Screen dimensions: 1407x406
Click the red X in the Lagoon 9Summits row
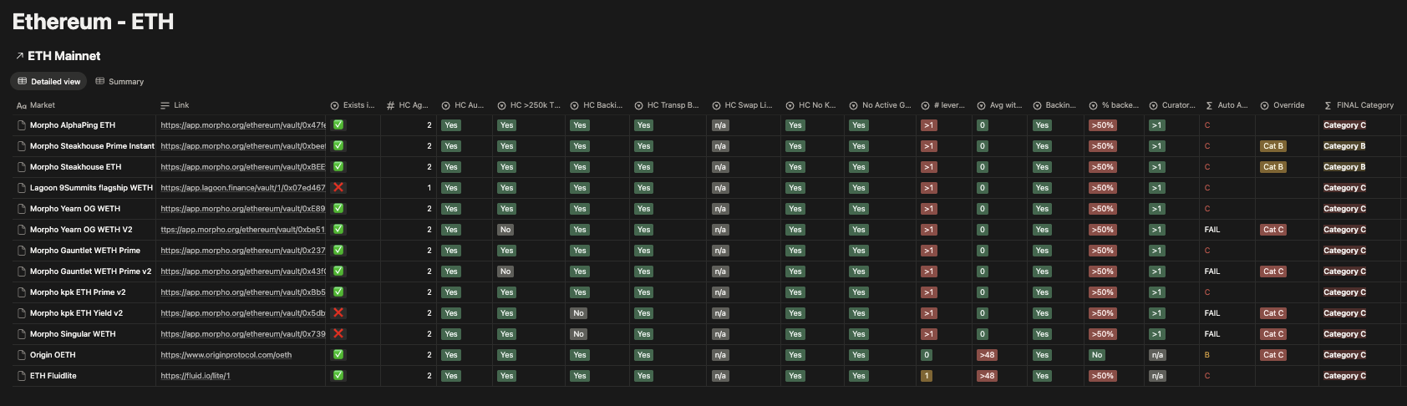coord(338,187)
